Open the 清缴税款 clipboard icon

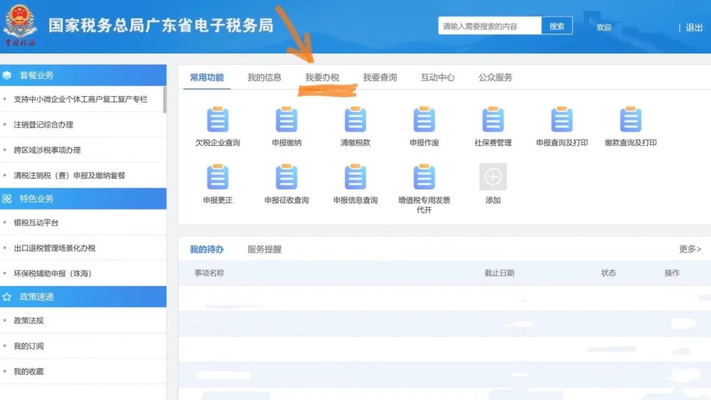[355, 119]
